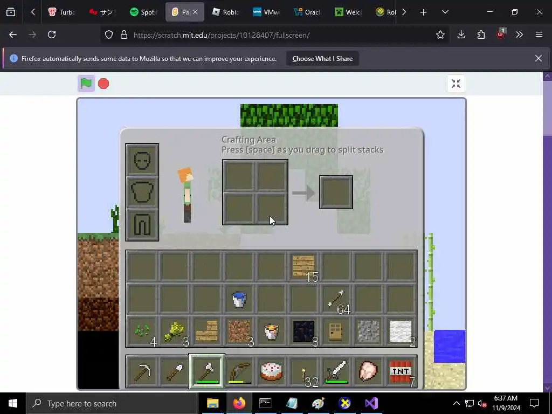Pick up the wooden stairs item
Image resolution: width=552 pixels, height=414 pixels.
(x=207, y=332)
